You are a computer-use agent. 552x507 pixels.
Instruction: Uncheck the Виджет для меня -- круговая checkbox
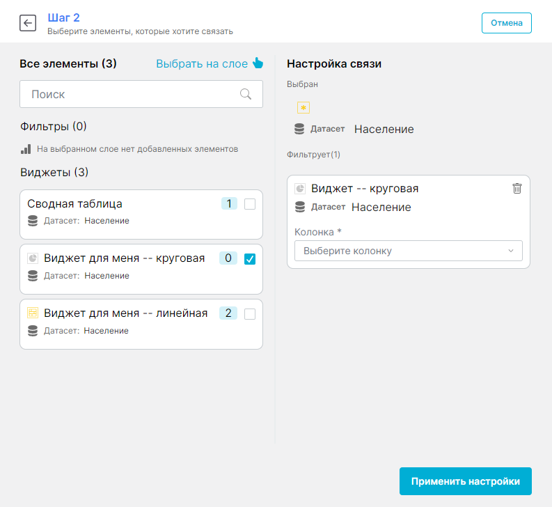point(250,259)
